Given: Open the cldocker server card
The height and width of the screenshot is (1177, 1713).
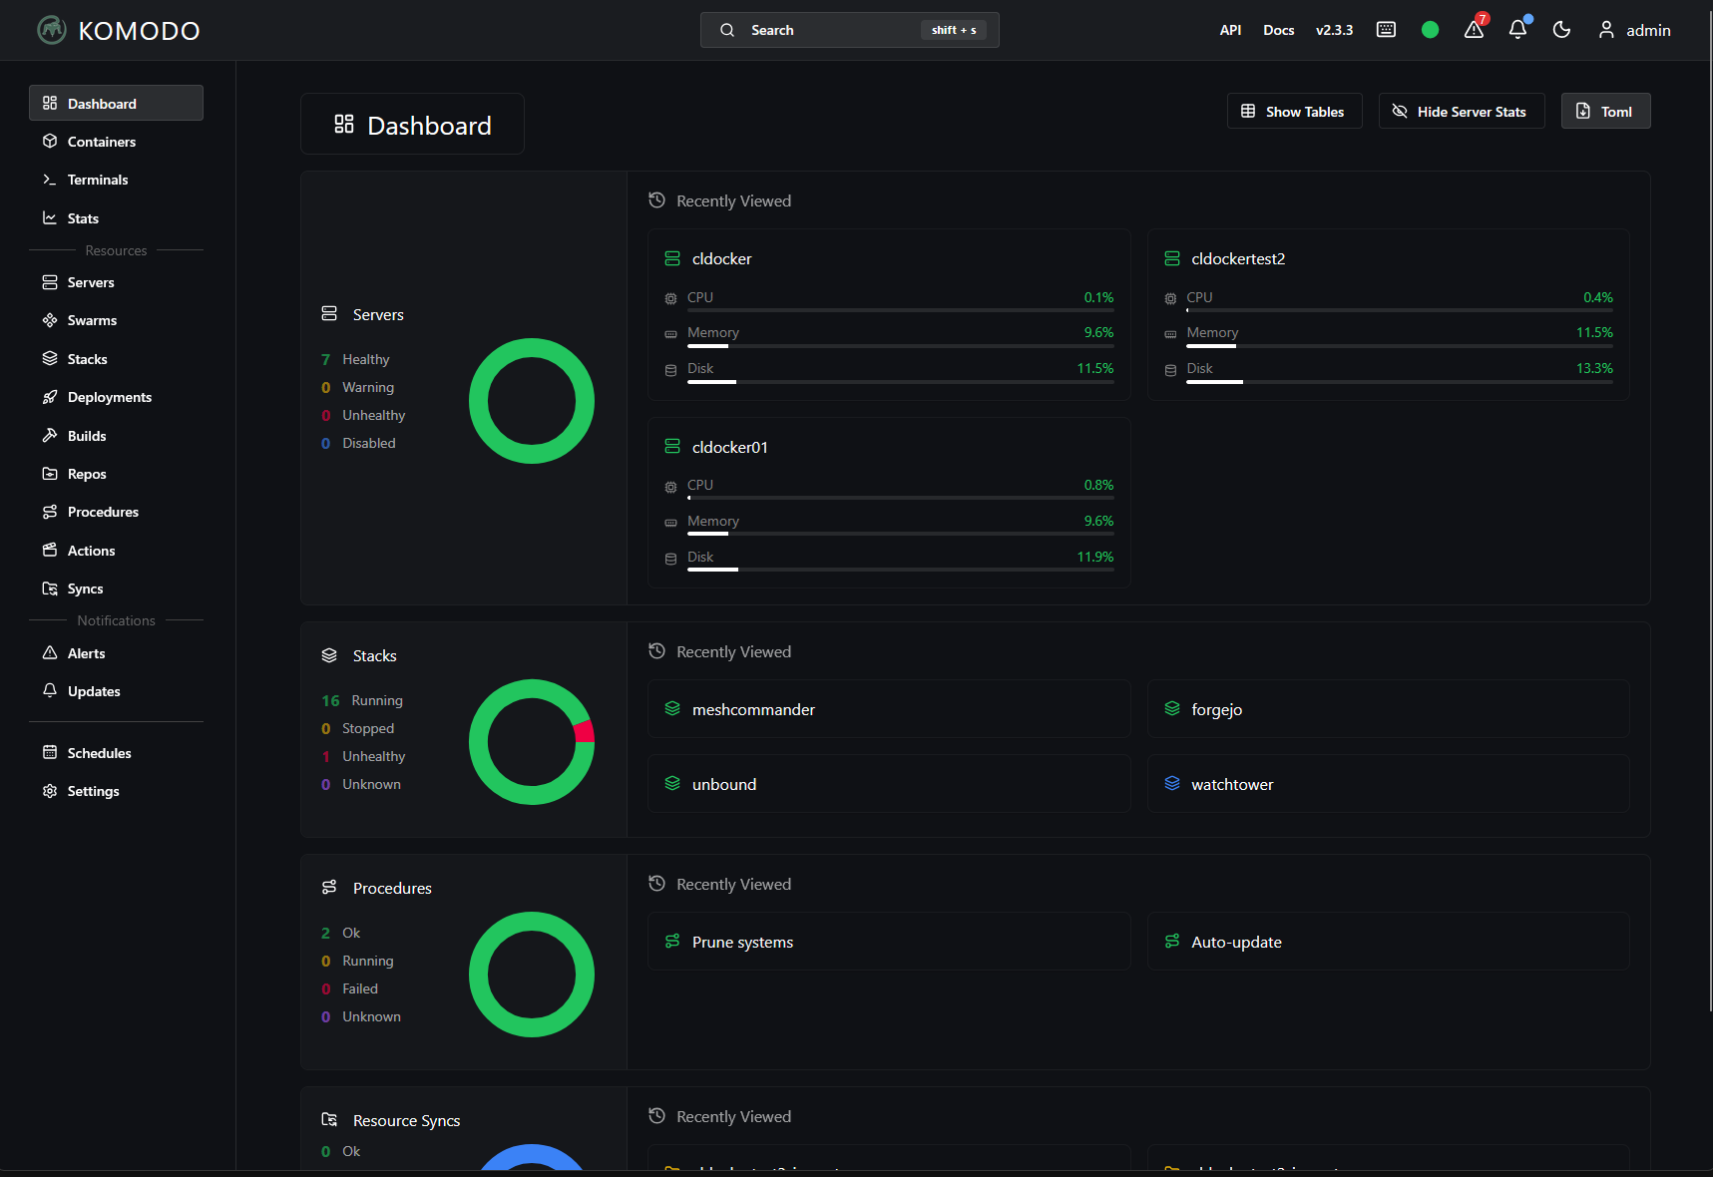Looking at the screenshot, I should coord(889,314).
